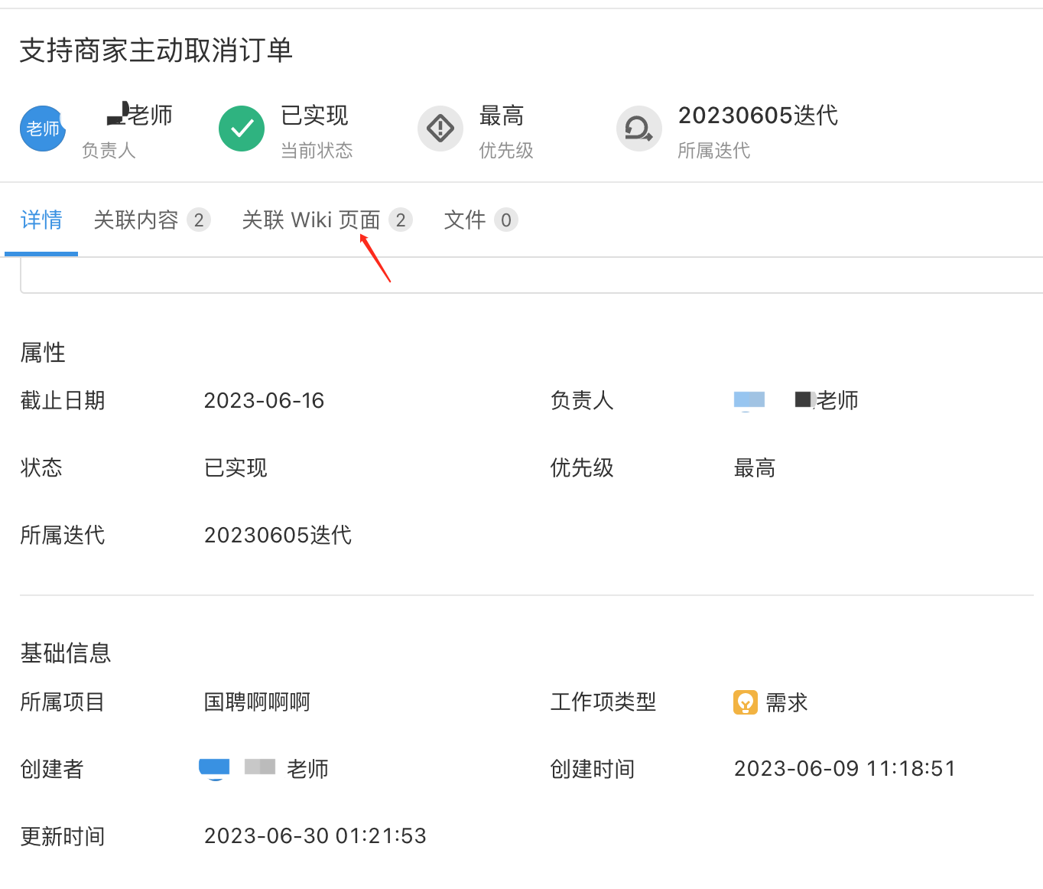Edit the 截止日期 value 2023-06-16
Screen dimensions: 1043x889
265,400
